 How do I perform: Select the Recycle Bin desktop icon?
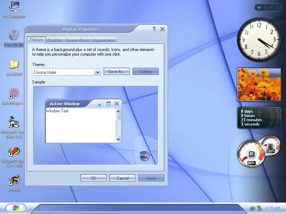14,39
